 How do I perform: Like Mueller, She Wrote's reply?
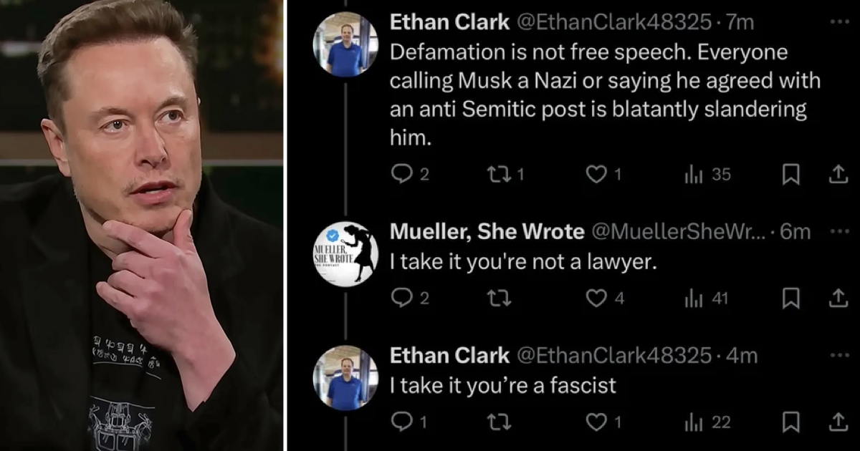(x=597, y=298)
